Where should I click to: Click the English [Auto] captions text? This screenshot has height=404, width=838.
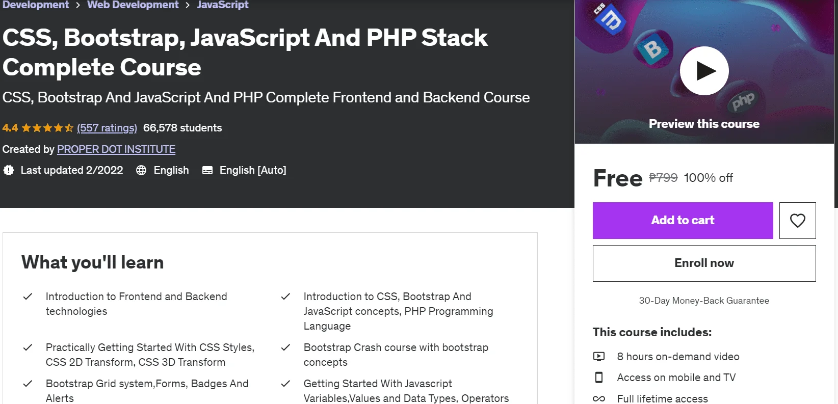click(x=253, y=170)
